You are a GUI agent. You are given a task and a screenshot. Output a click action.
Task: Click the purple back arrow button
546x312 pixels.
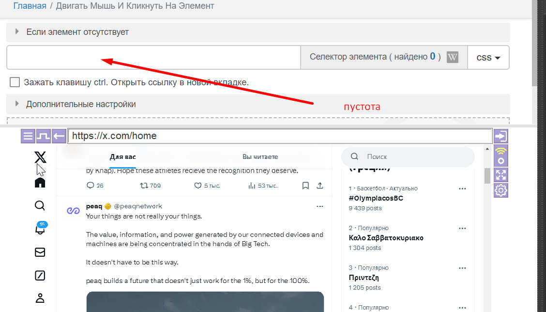[59, 136]
